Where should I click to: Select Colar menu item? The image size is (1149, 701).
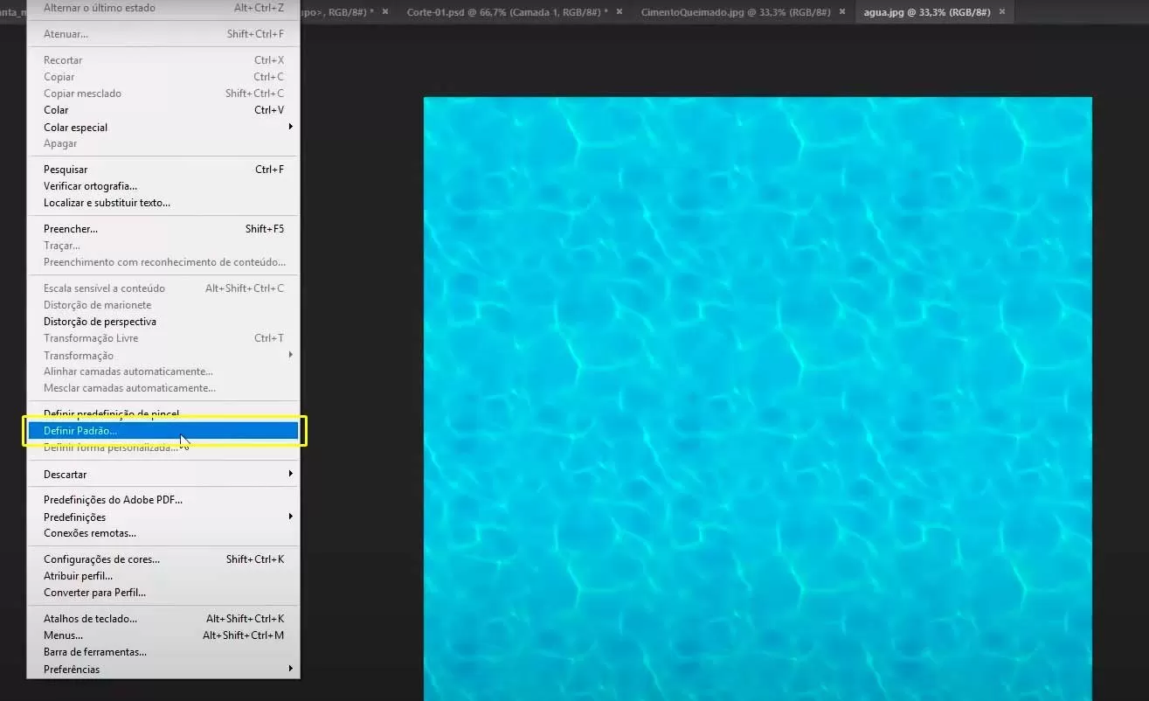(56, 110)
